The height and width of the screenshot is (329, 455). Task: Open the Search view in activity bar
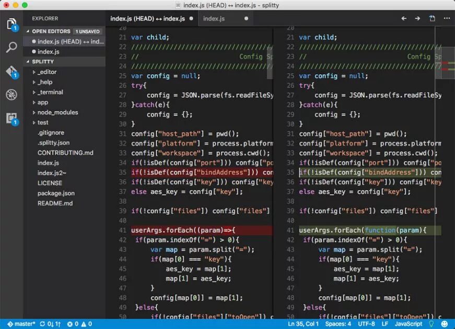click(x=11, y=47)
